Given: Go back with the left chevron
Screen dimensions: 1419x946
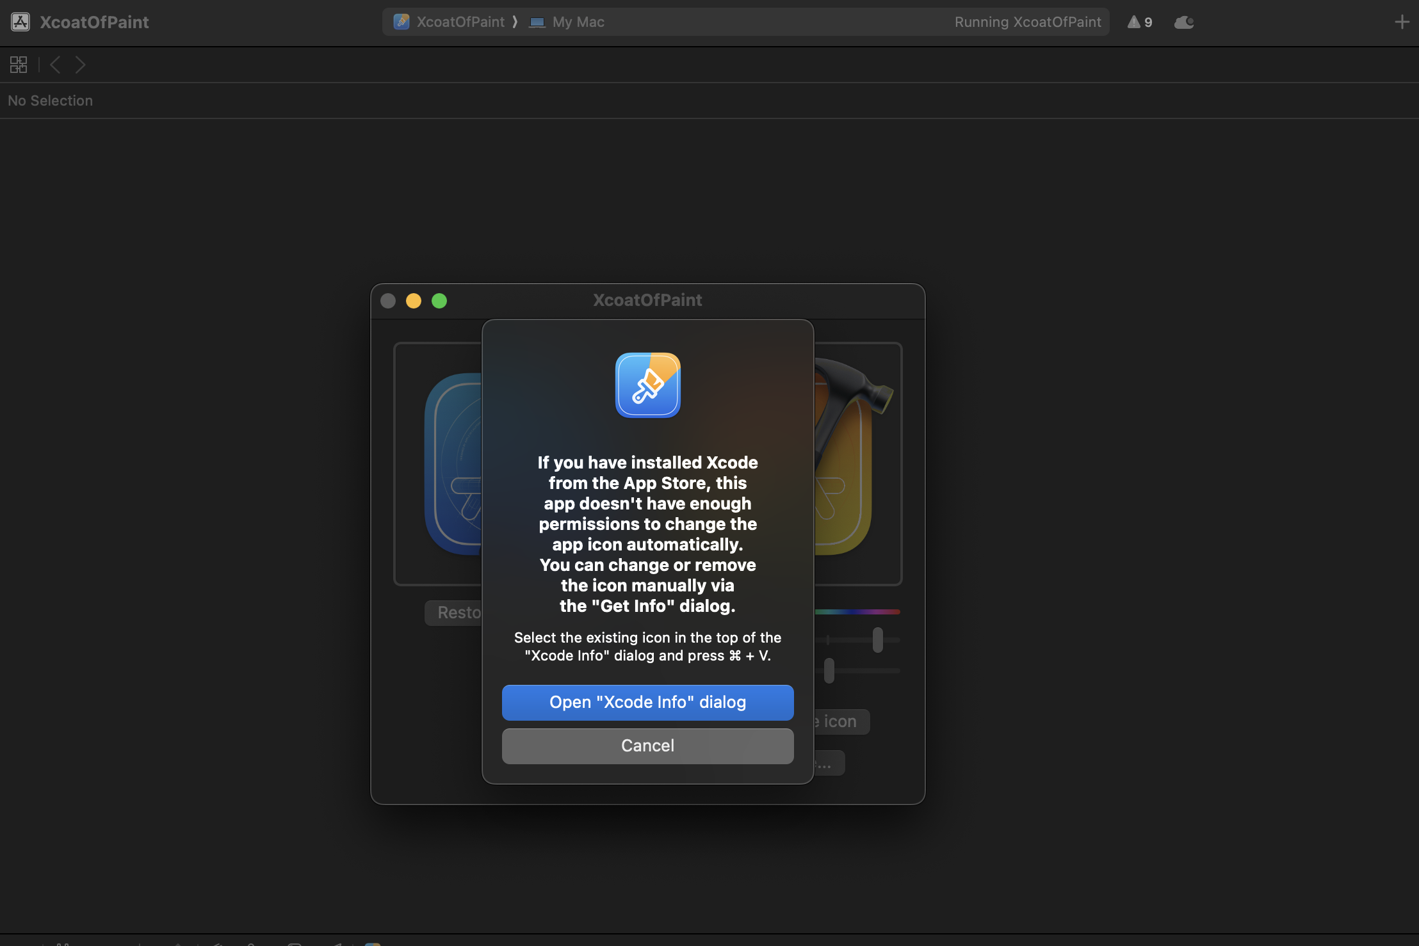Looking at the screenshot, I should click(55, 65).
